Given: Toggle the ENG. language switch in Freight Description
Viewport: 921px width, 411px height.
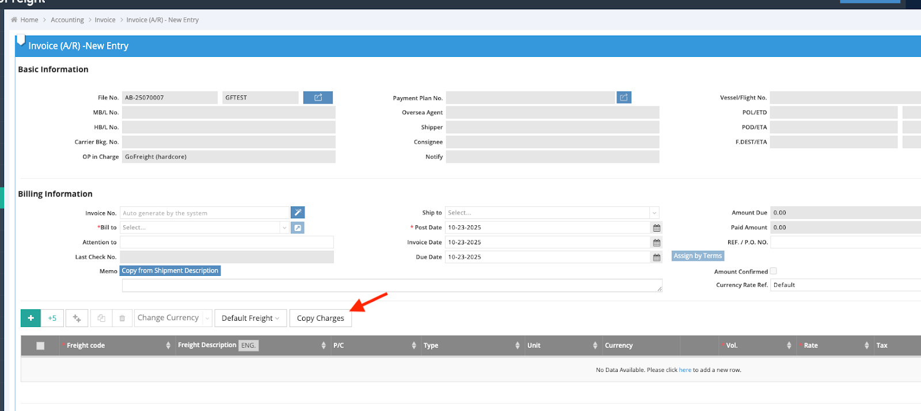Looking at the screenshot, I should [x=249, y=345].
